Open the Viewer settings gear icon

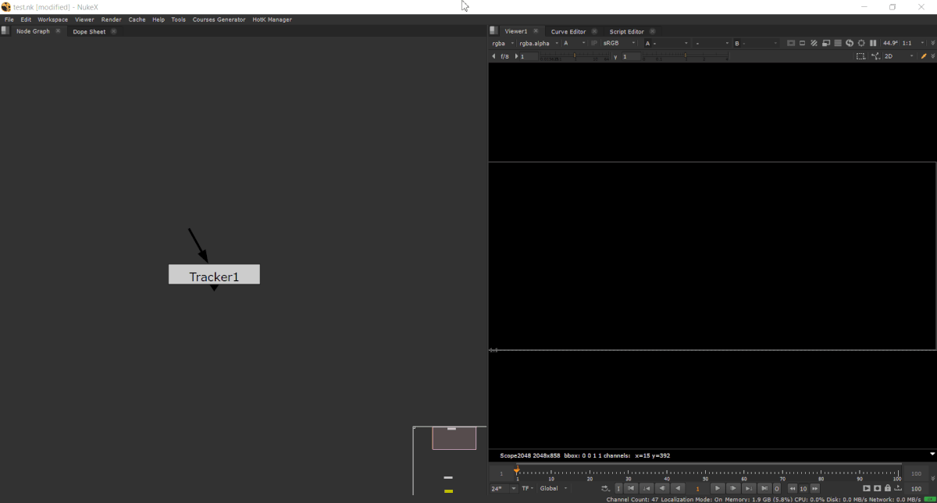[861, 44]
